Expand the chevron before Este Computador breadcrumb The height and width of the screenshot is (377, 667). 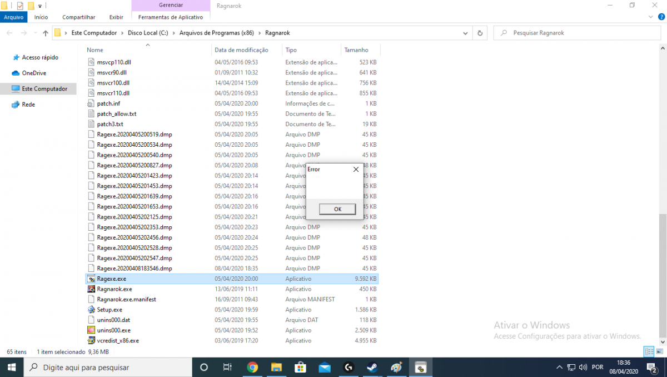(x=66, y=33)
